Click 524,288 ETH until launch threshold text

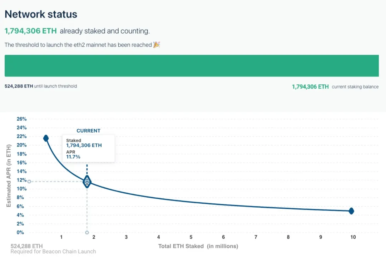click(41, 86)
